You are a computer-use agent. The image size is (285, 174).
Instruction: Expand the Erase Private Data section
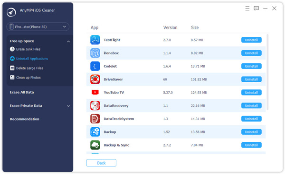click(x=68, y=106)
